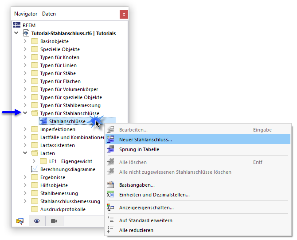Select Alle reduzieren menu entry
Screen dimensions: 297x240
coord(198,230)
